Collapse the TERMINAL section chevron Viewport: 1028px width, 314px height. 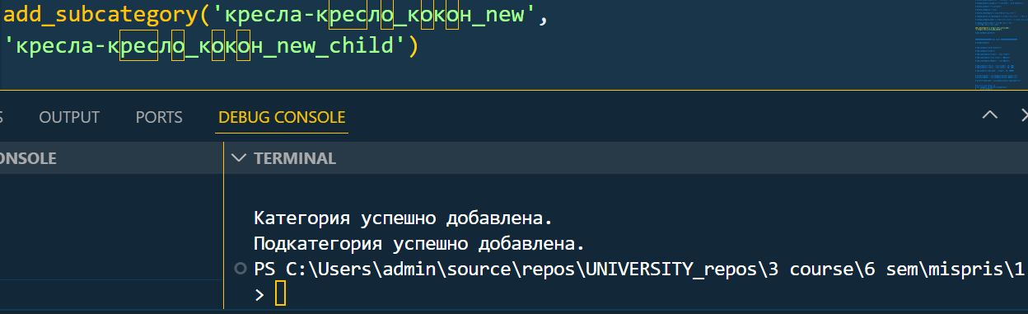click(238, 158)
